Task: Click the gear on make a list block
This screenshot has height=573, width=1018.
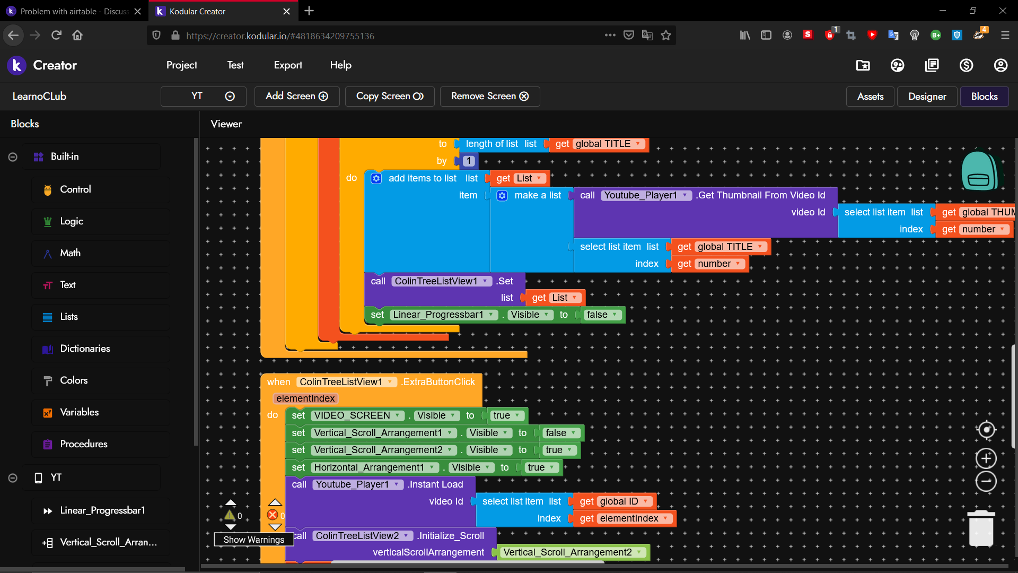Action: 502,195
